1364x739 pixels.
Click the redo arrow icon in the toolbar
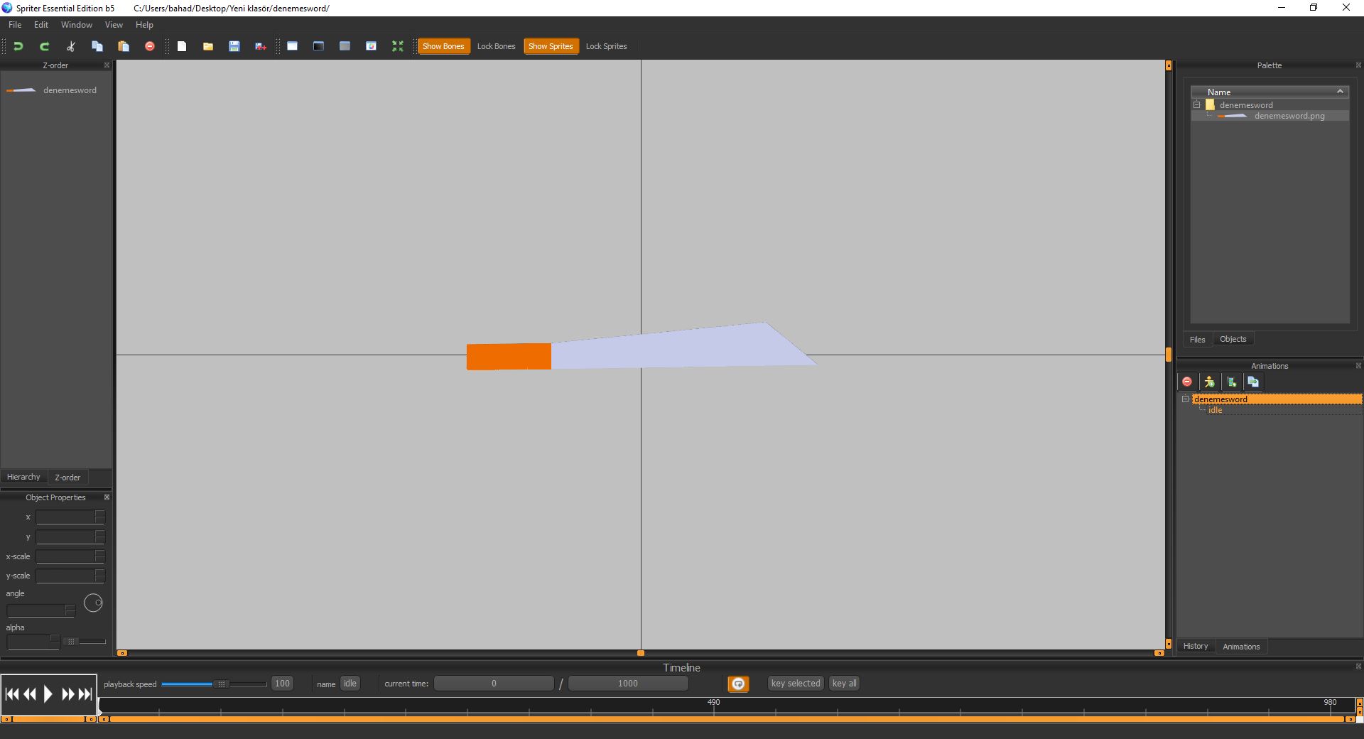[45, 46]
